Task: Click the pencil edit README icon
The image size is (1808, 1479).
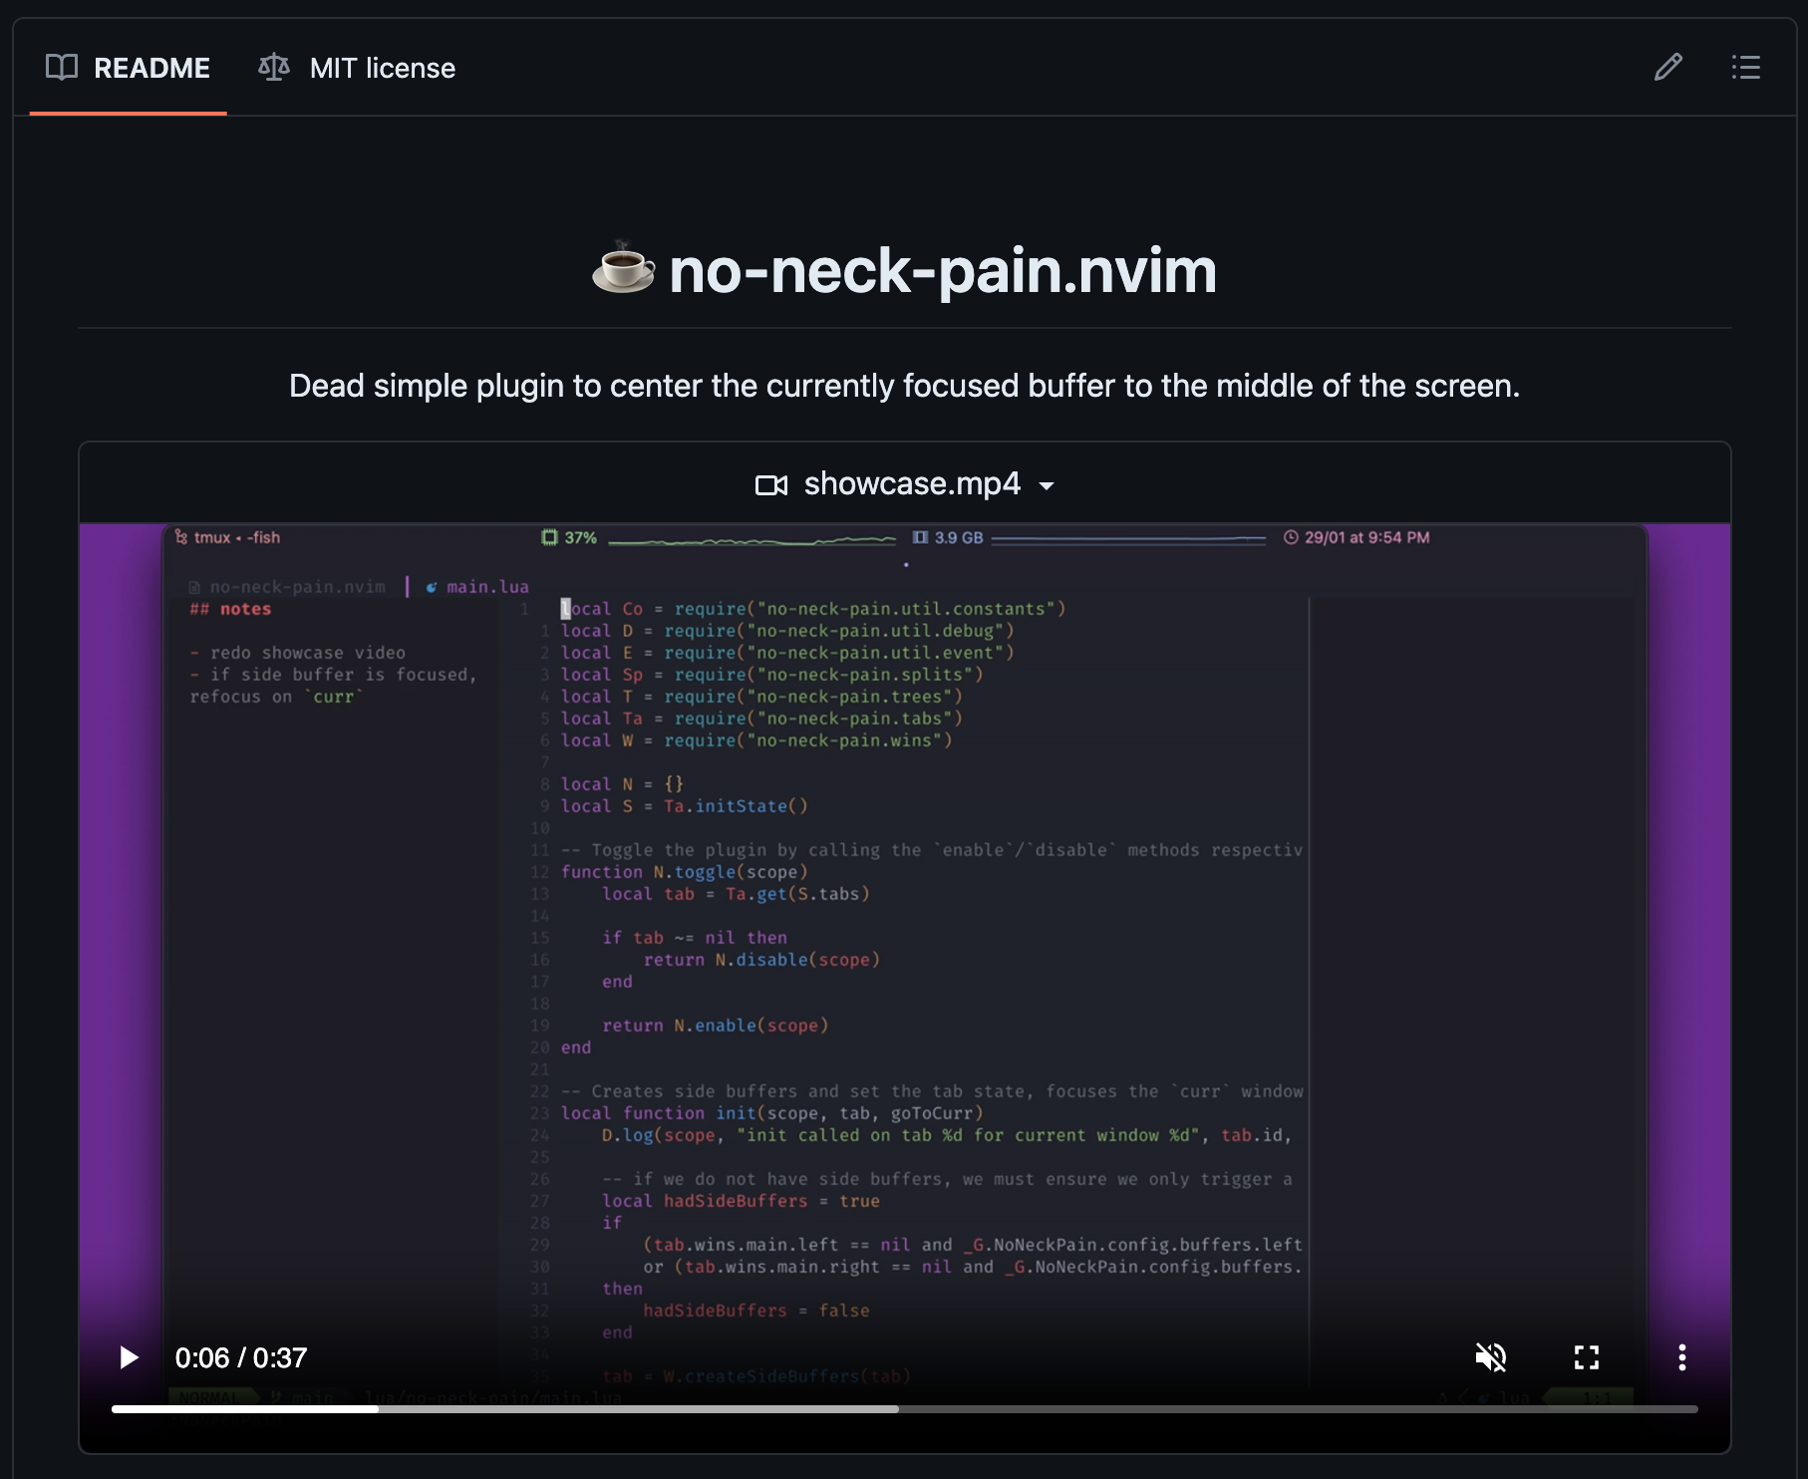Action: [1667, 68]
